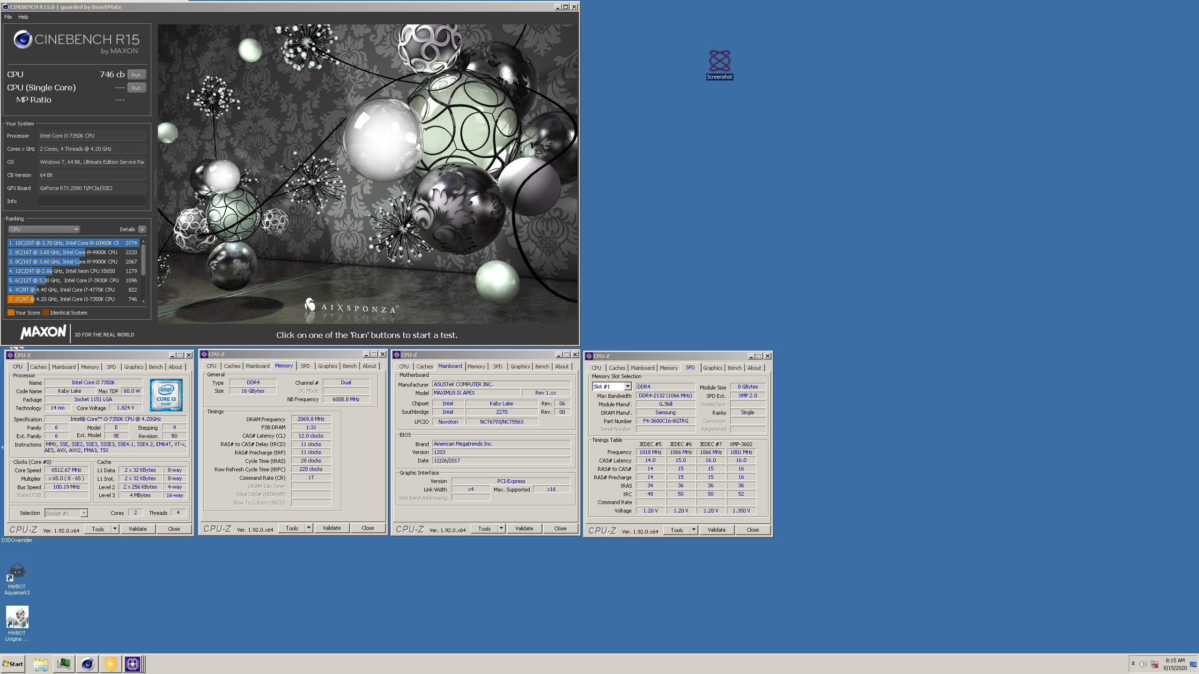Click Core Speed value 6512.67 MHz
The width and height of the screenshot is (1199, 674).
67,470
